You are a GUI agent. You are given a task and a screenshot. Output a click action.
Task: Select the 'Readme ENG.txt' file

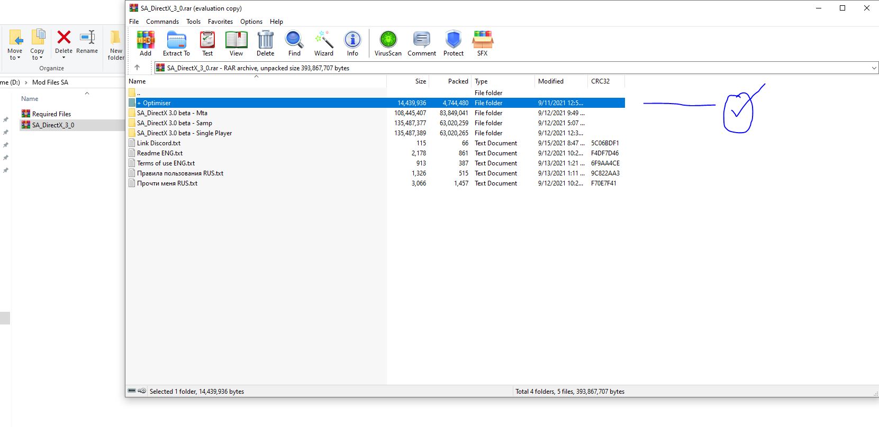tap(376, 153)
